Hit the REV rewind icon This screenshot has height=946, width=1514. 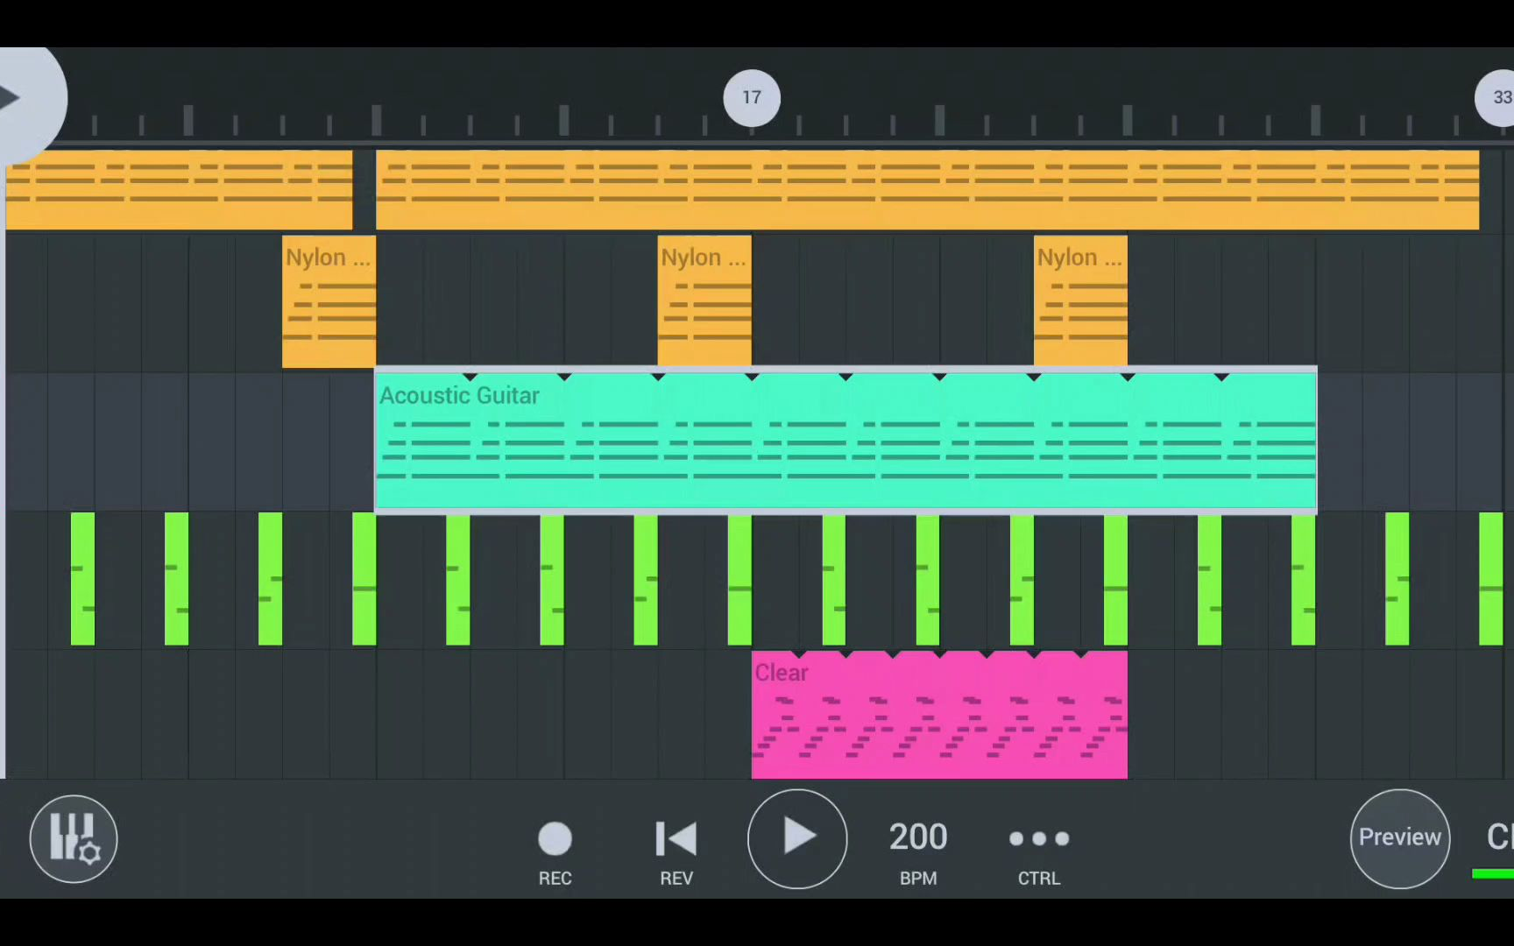676,839
